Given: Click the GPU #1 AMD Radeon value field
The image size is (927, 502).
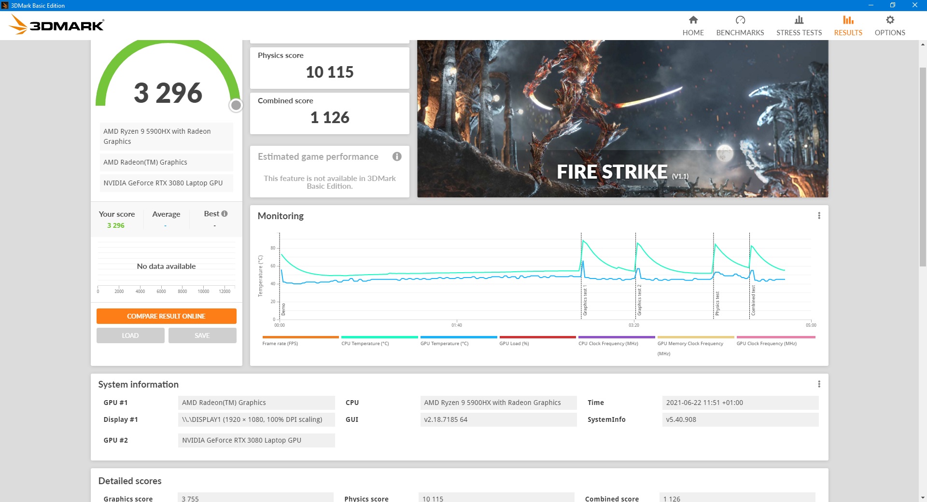Looking at the screenshot, I should [x=256, y=403].
